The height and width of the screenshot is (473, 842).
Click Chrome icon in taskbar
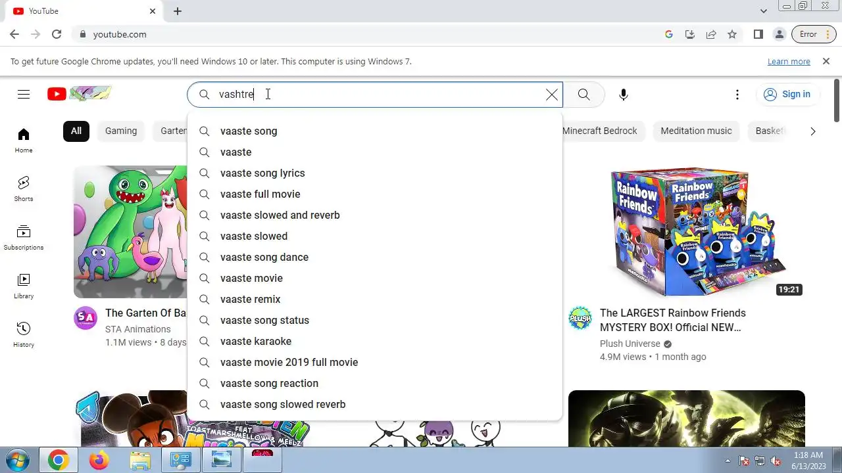(59, 461)
